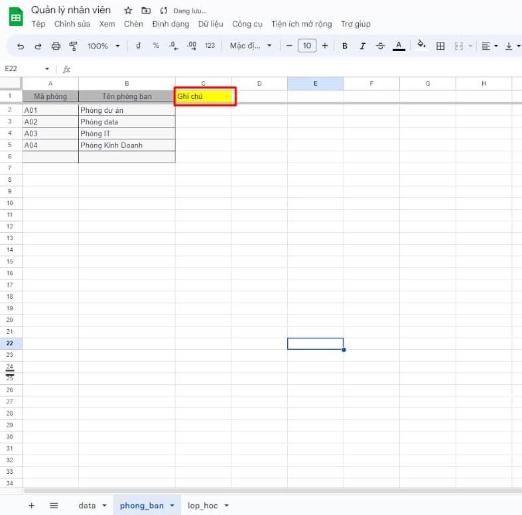522x515 pixels.
Task: Select cell Tên phòng ban header
Action: [x=127, y=96]
